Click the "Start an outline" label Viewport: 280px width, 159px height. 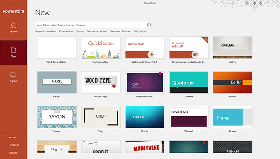click(x=100, y=62)
